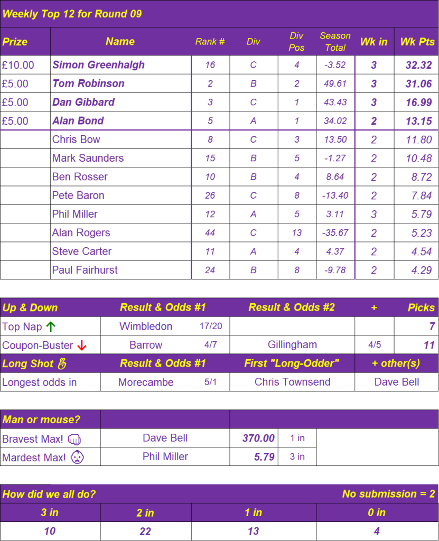Click 'Longest odds in' label
Viewport: 439px width, 541px height.
click(x=39, y=383)
